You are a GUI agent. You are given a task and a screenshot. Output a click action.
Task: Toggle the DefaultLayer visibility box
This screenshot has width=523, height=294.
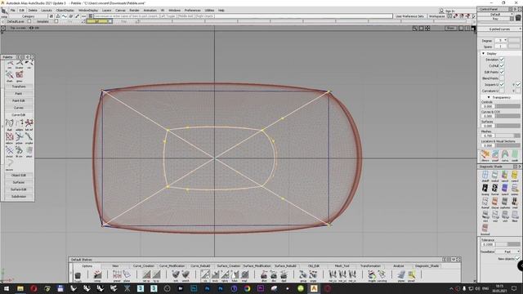[x=29, y=21]
